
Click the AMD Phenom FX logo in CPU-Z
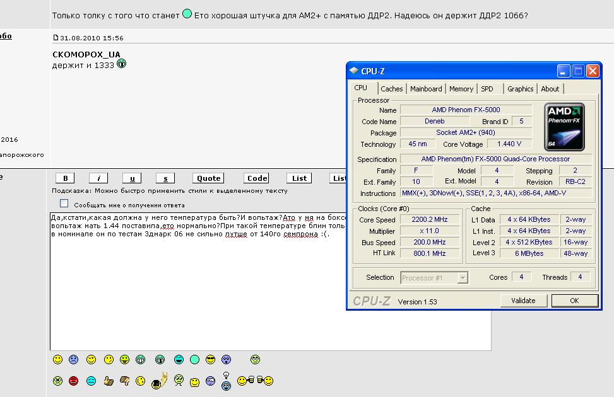point(564,127)
